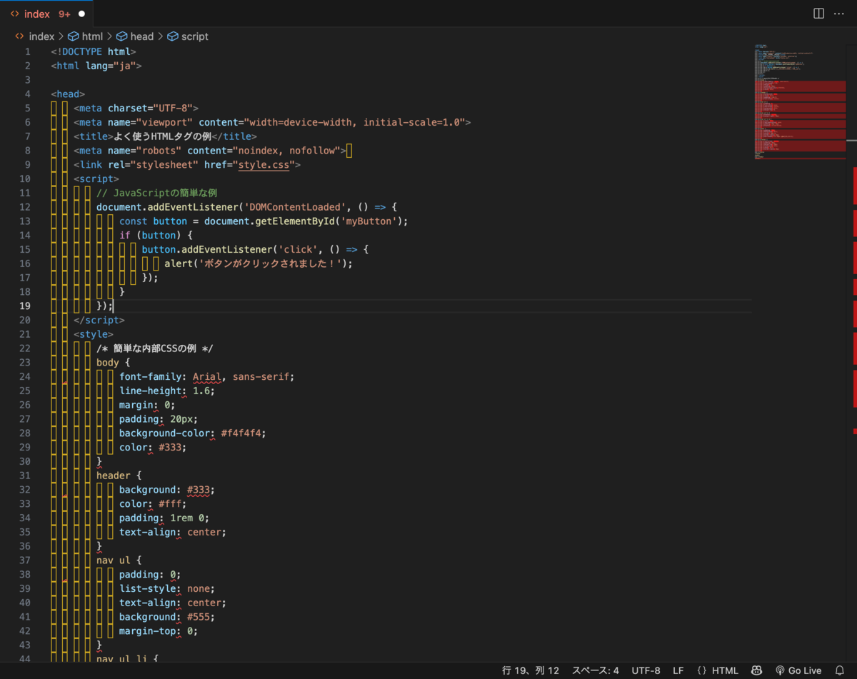
Task: Click the opening <head> tag
Action: pyautogui.click(x=68, y=94)
